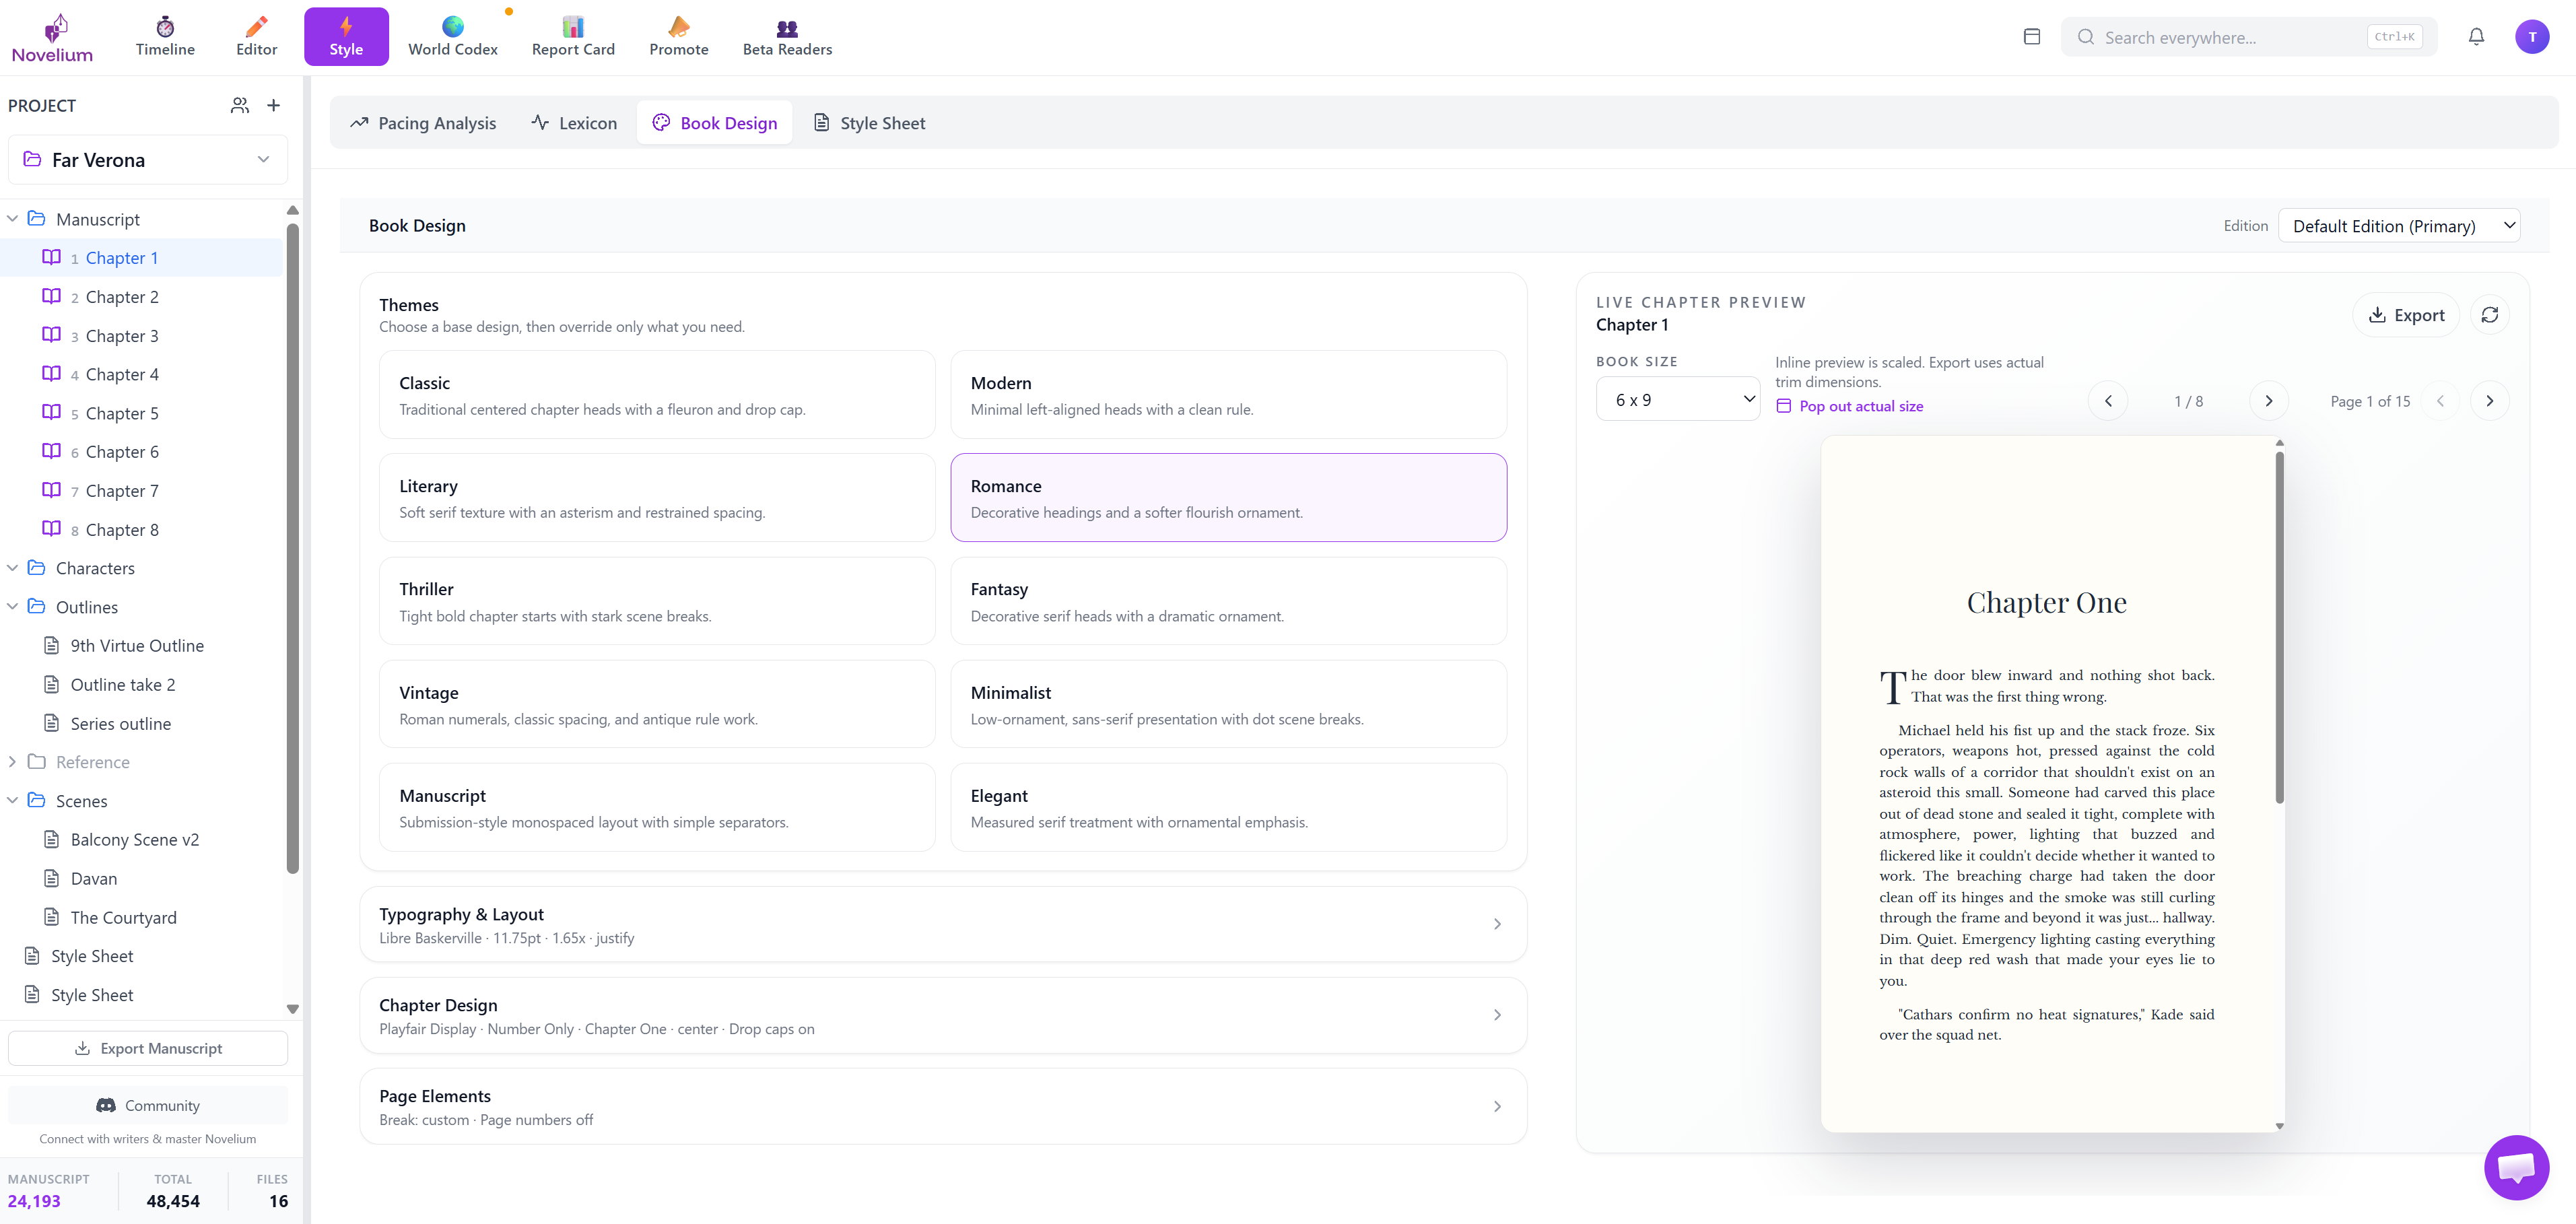Open the Export button on chapter preview
Screen dimensions: 2576x1224
pos(2407,314)
